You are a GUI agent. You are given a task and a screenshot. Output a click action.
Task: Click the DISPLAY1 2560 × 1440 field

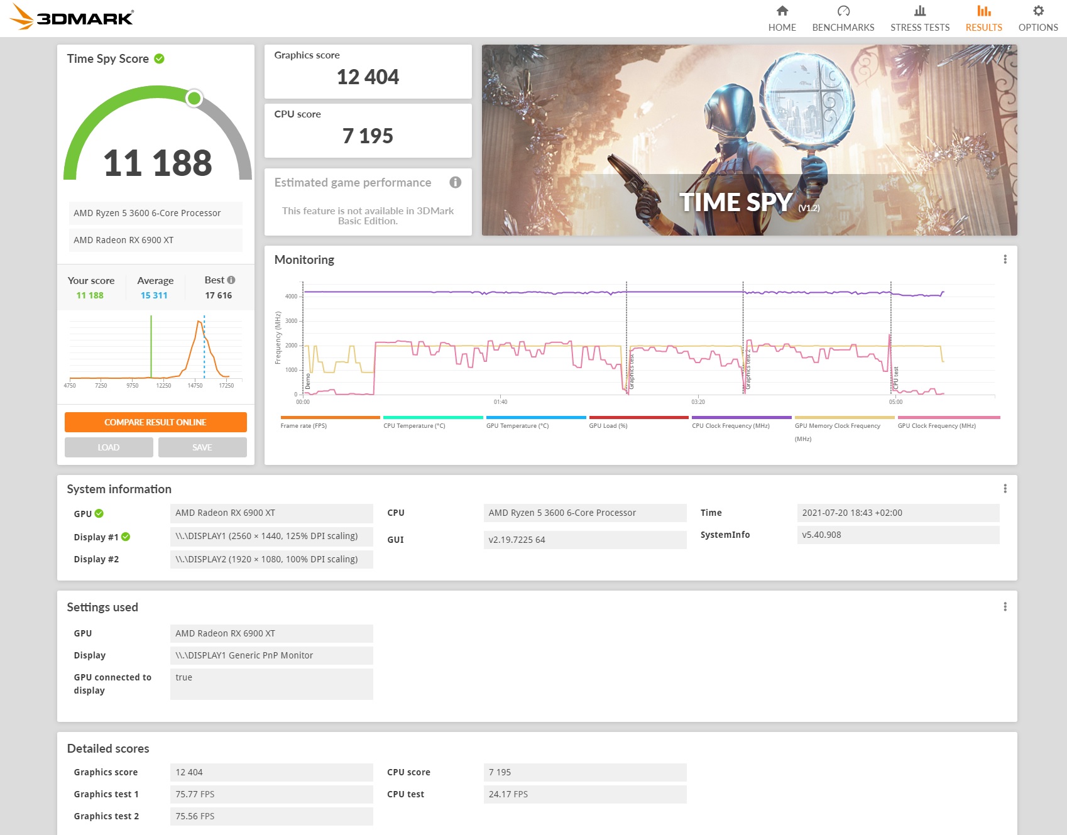click(x=271, y=536)
